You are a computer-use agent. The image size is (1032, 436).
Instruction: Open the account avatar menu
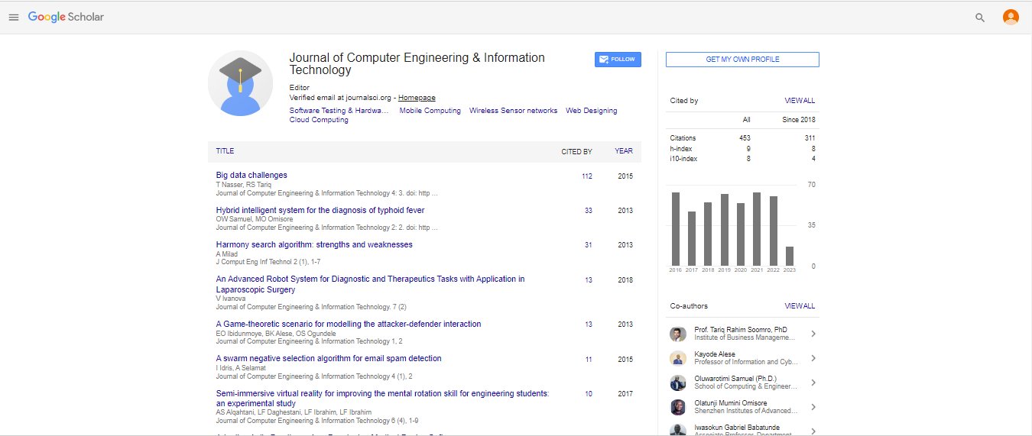(1011, 17)
